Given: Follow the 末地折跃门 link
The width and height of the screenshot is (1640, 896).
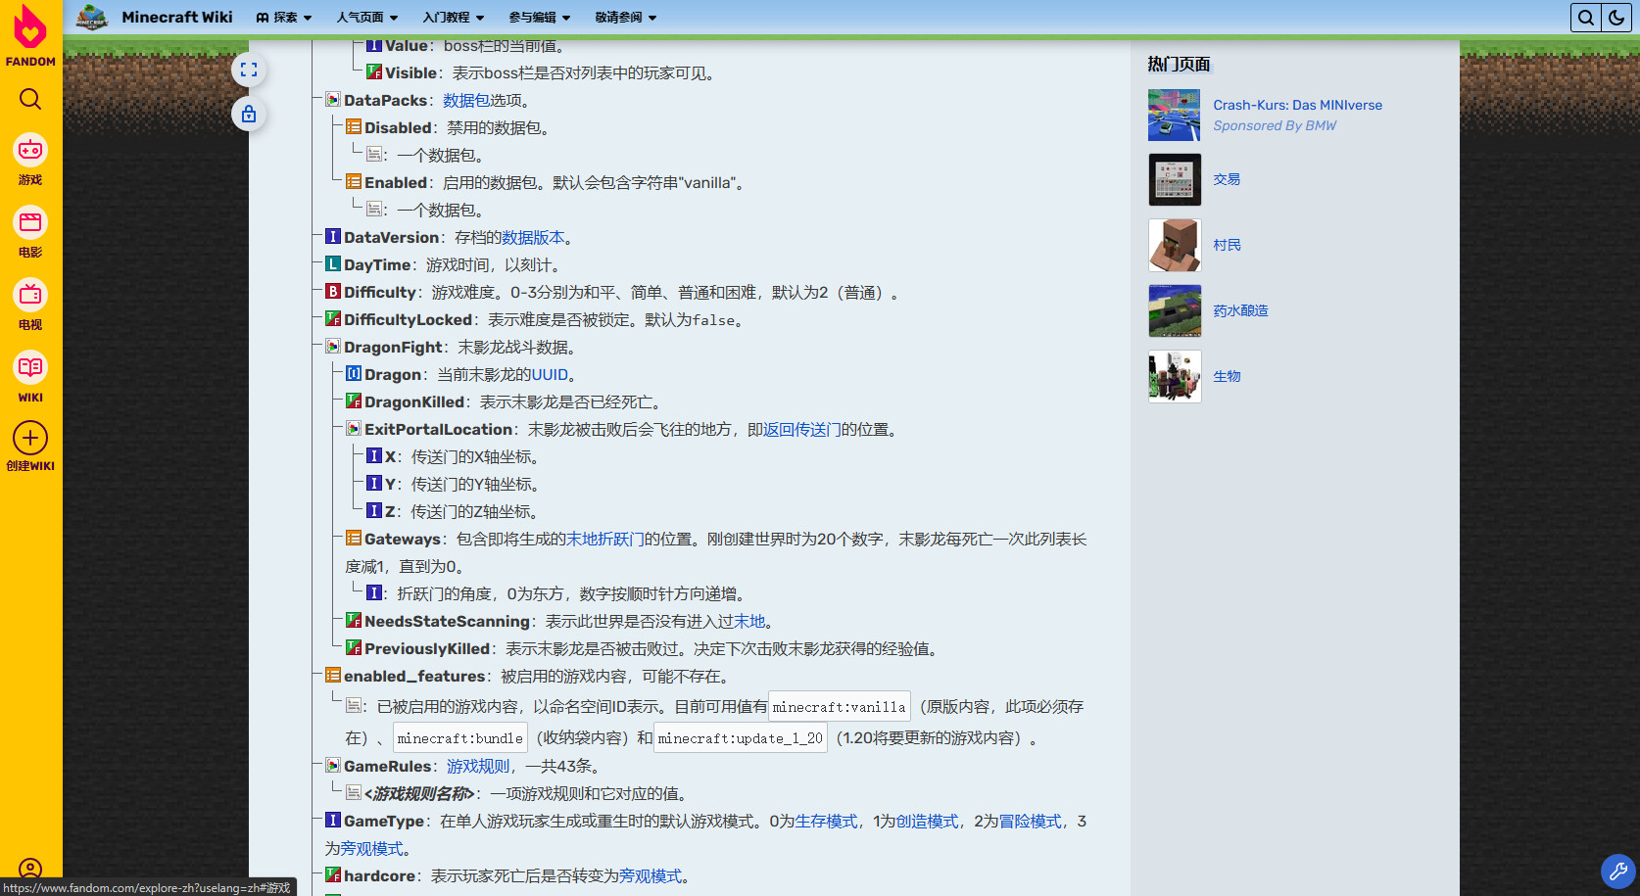Looking at the screenshot, I should click(605, 539).
